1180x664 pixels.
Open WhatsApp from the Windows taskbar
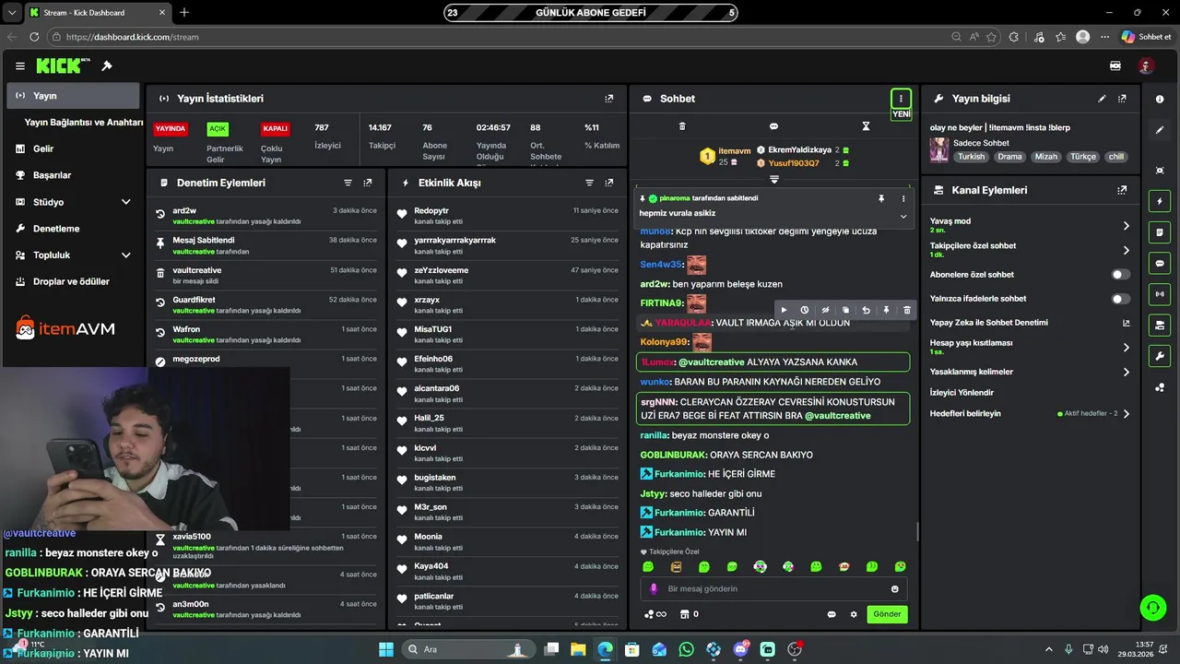click(x=686, y=649)
